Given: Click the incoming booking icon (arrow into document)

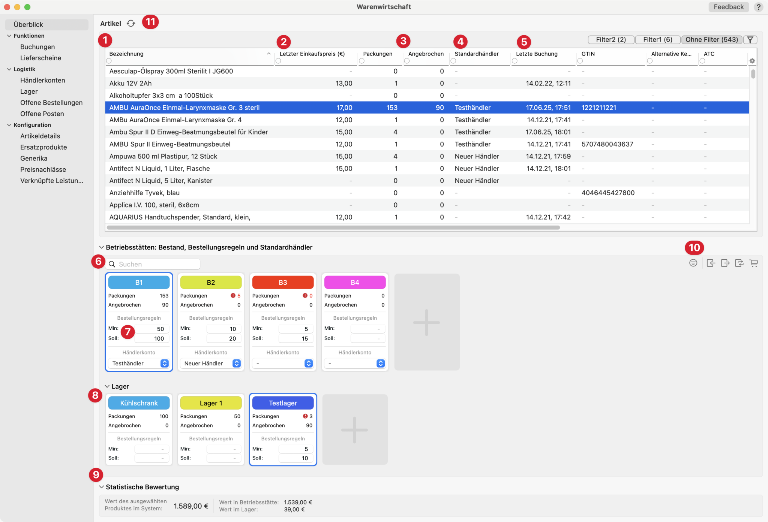Looking at the screenshot, I should click(x=711, y=263).
